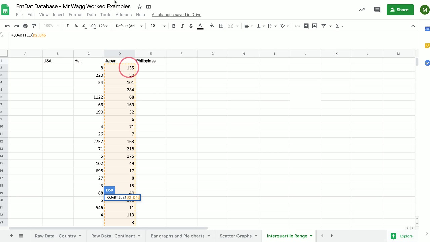Click the Insert chart icon
Image resolution: width=430 pixels, height=242 pixels.
pyautogui.click(x=315, y=26)
